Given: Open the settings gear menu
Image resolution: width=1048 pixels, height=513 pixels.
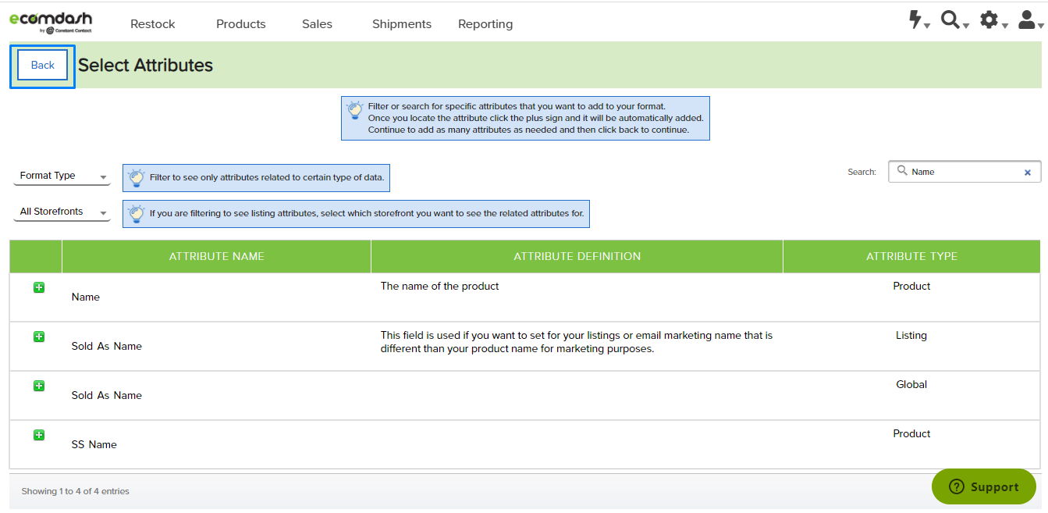Looking at the screenshot, I should [x=993, y=21].
